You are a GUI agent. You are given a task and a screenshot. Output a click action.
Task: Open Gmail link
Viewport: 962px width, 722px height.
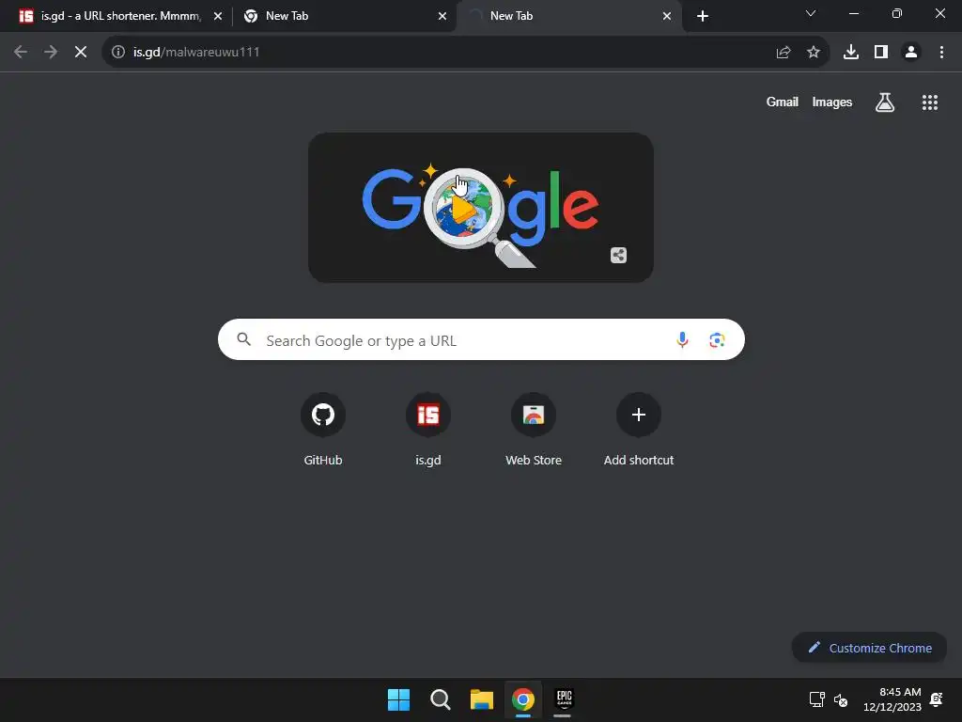[x=782, y=102]
